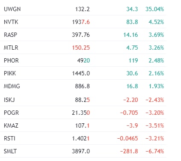Click the RASP ticker
The width and height of the screenshot is (181, 161).
click(x=10, y=35)
